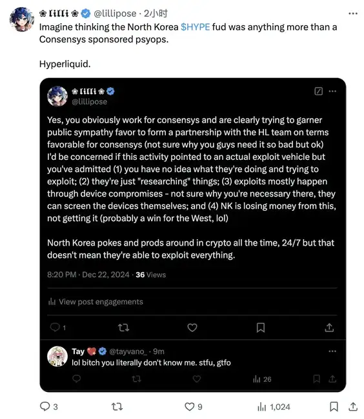Image resolution: width=364 pixels, height=419 pixels.
Task: Open more options for the top post
Action: click(353, 14)
